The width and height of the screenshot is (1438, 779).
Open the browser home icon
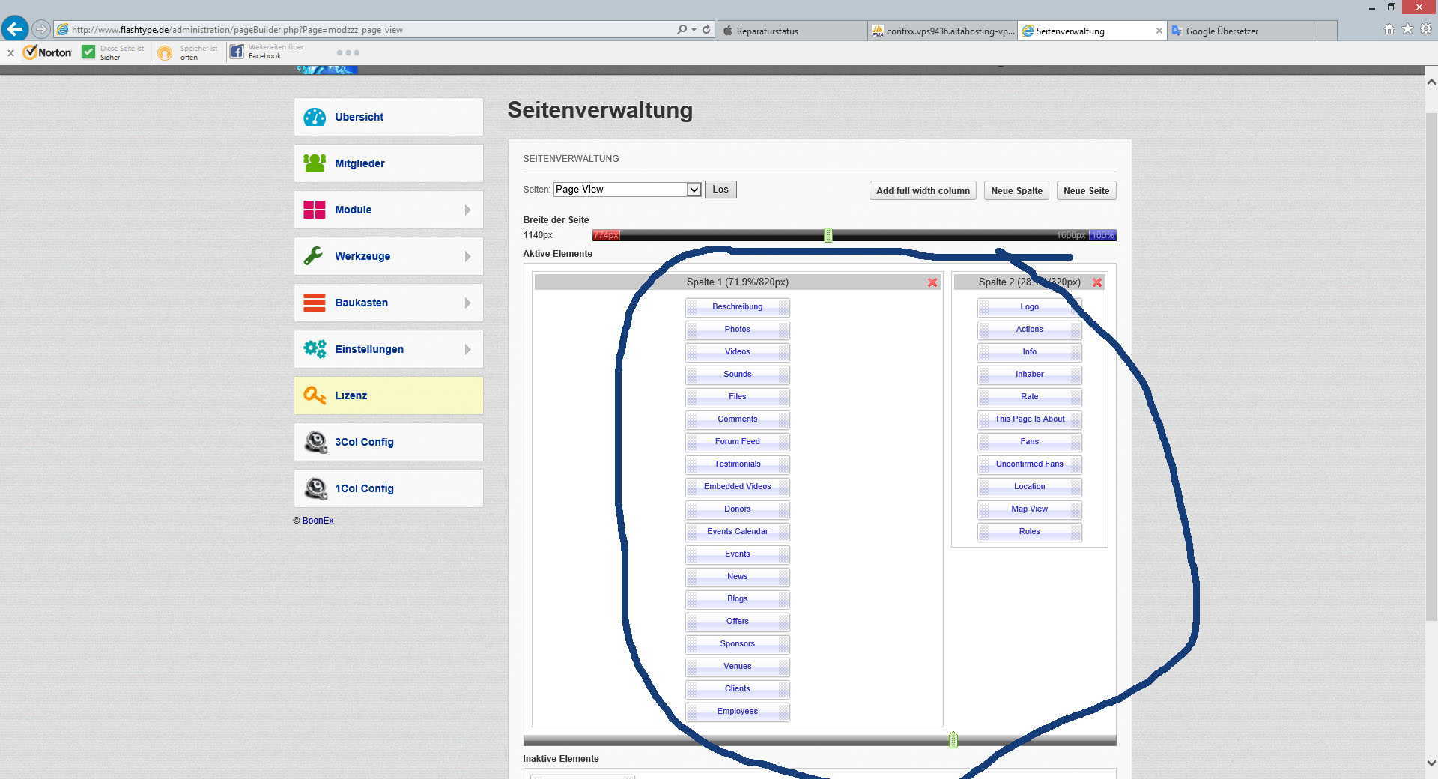tap(1389, 29)
